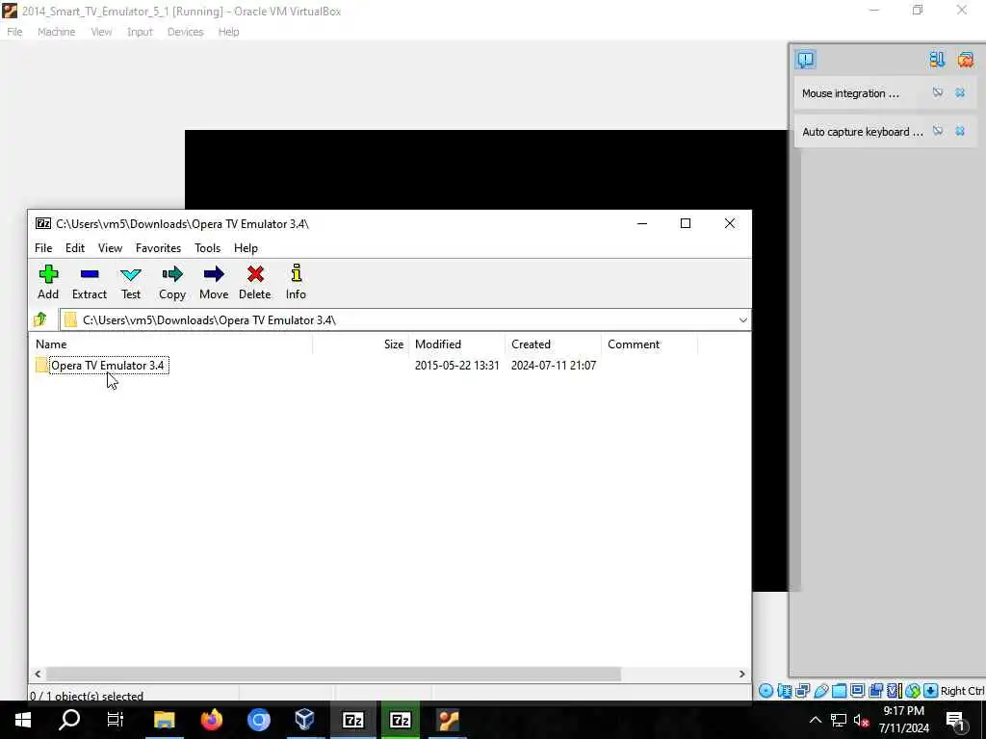
Task: Go up one folder with the arrow icon
Action: point(40,319)
